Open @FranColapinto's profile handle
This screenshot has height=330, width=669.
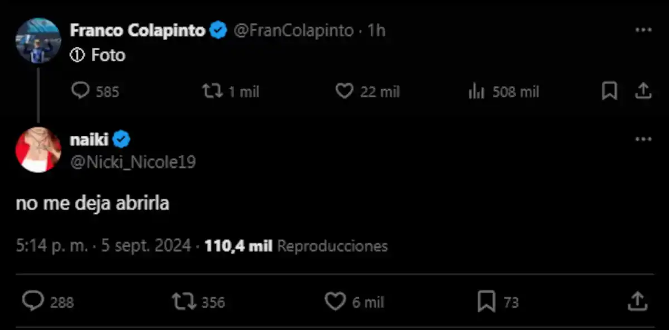coord(294,31)
